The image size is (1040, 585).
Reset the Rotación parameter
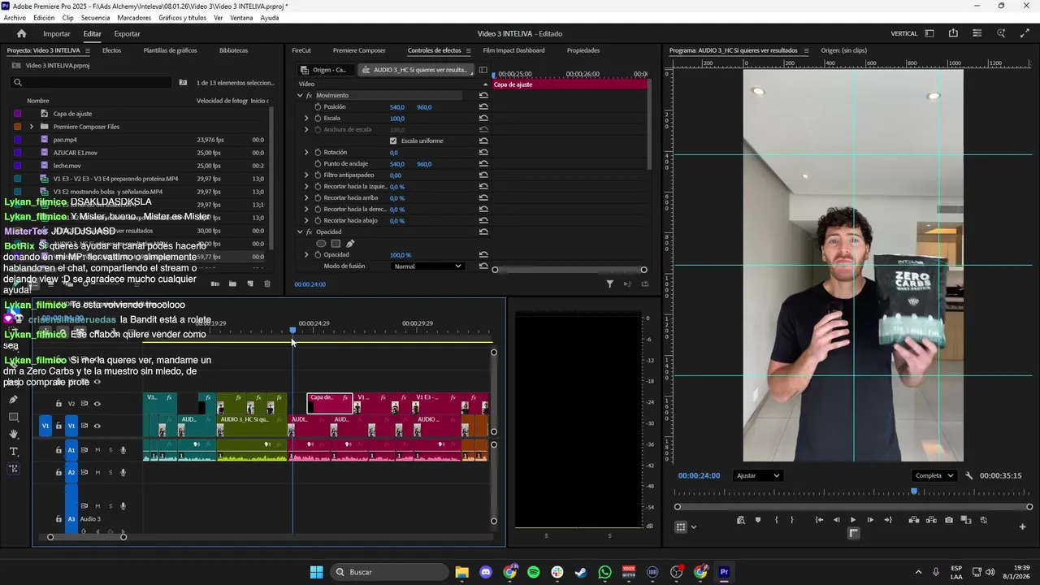[483, 152]
